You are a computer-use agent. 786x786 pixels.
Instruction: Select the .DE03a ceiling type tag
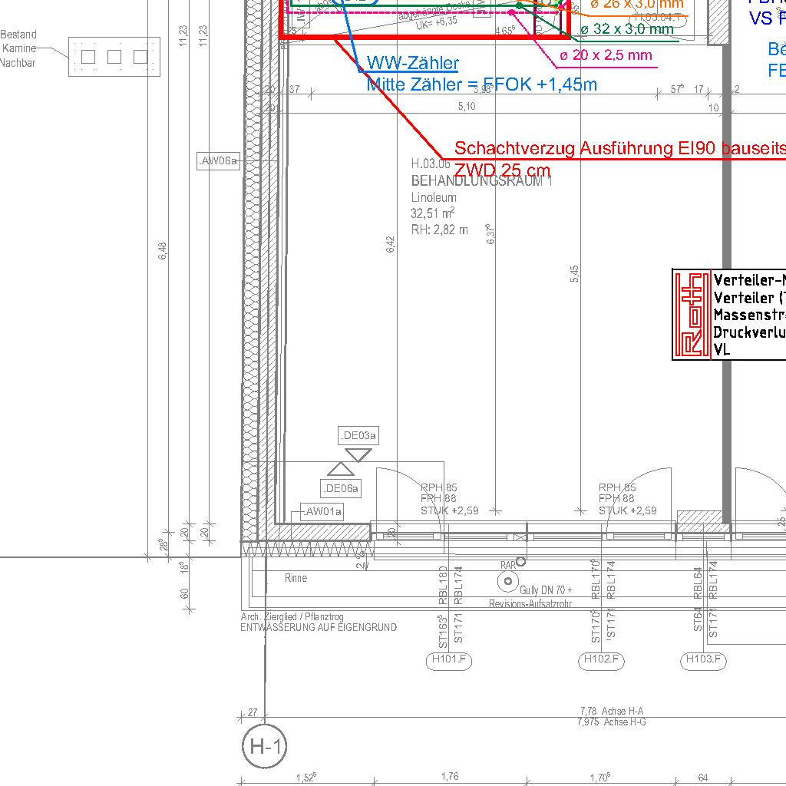(x=358, y=436)
